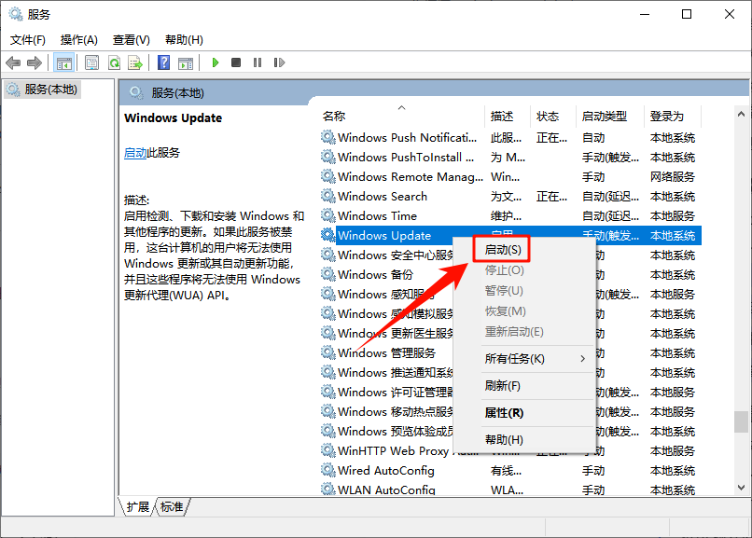Open the 查看(V) menu

click(x=130, y=40)
